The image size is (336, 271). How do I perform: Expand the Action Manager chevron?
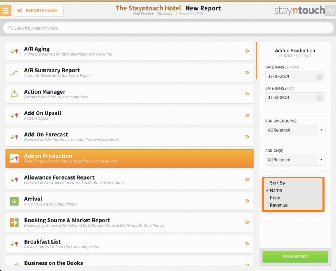(247, 94)
